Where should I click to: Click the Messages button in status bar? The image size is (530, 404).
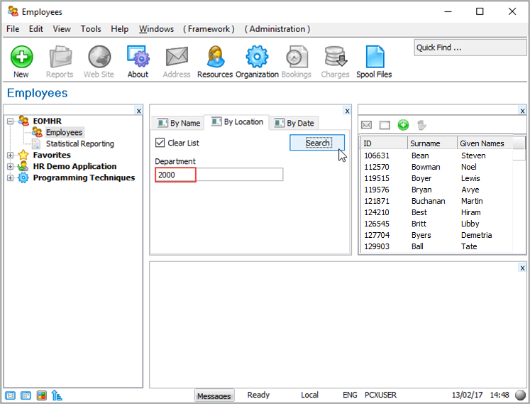(x=214, y=395)
